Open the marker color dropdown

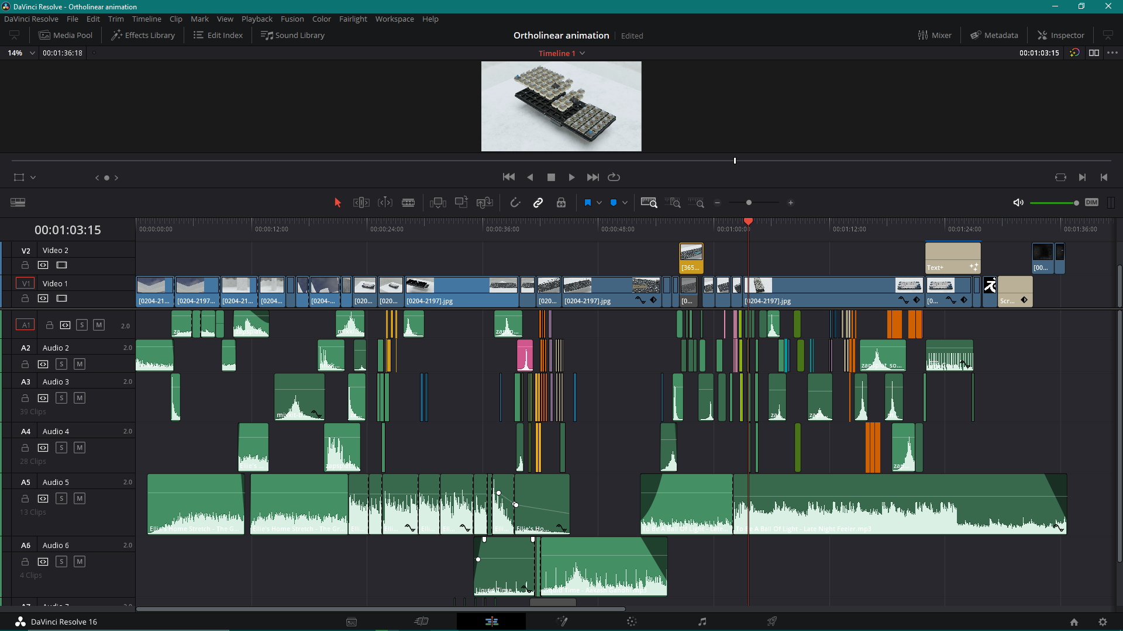tap(625, 202)
